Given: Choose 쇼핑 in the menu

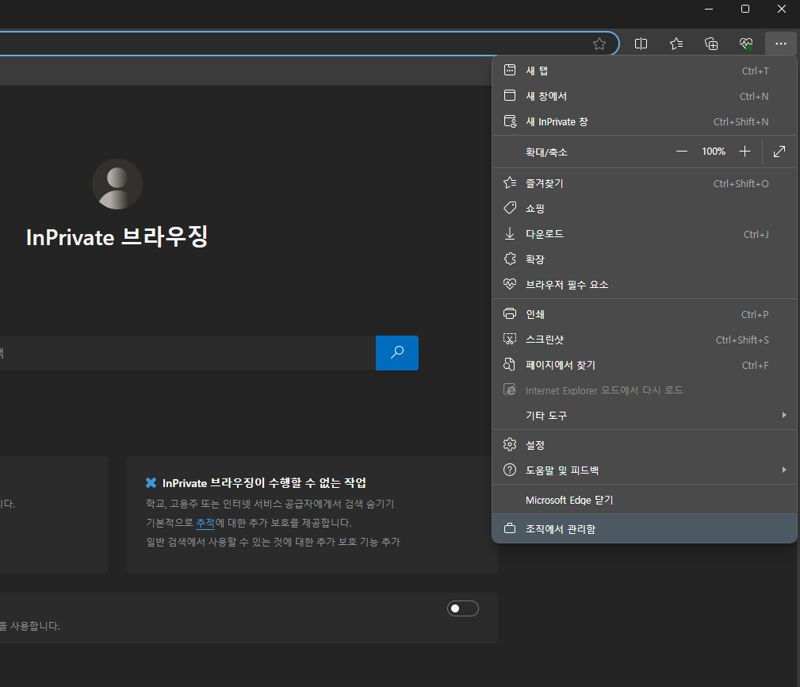Looking at the screenshot, I should point(644,209).
